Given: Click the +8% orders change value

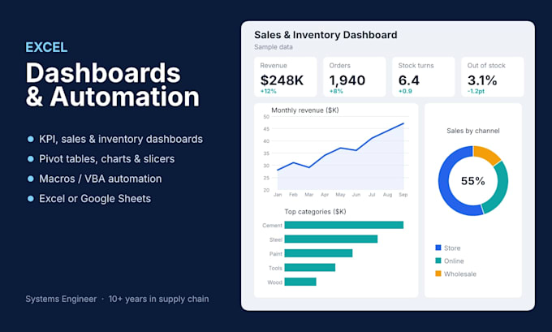Looking at the screenshot, I should (x=336, y=91).
